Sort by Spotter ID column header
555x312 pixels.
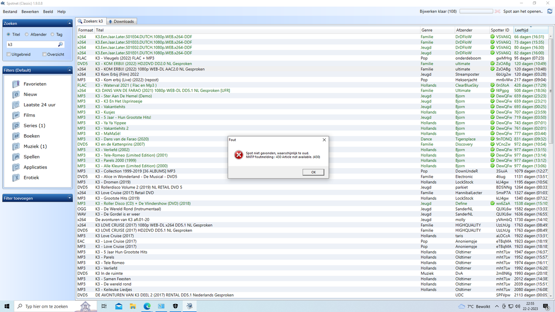[501, 30]
